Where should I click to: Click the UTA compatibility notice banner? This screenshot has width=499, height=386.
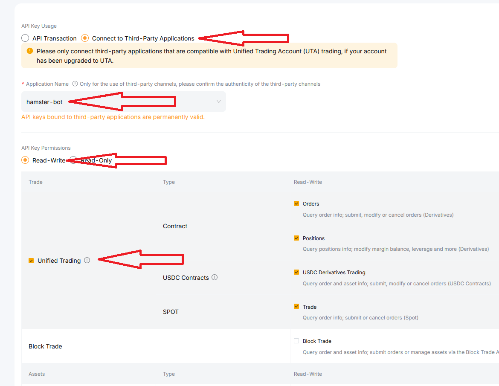[209, 55]
